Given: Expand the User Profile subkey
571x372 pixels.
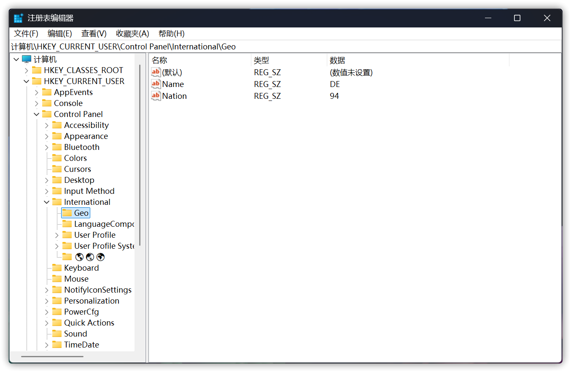Looking at the screenshot, I should (57, 235).
